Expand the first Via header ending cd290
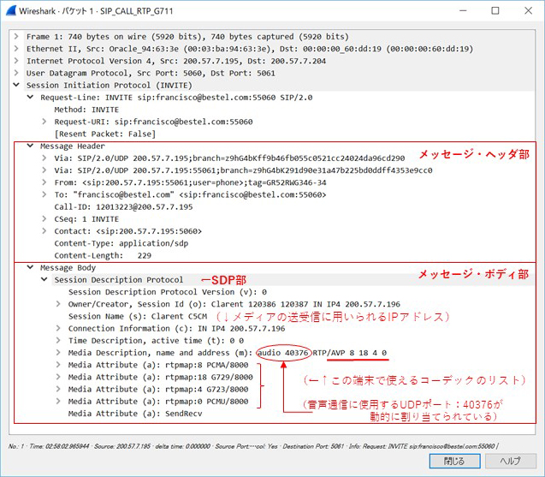 [44, 158]
